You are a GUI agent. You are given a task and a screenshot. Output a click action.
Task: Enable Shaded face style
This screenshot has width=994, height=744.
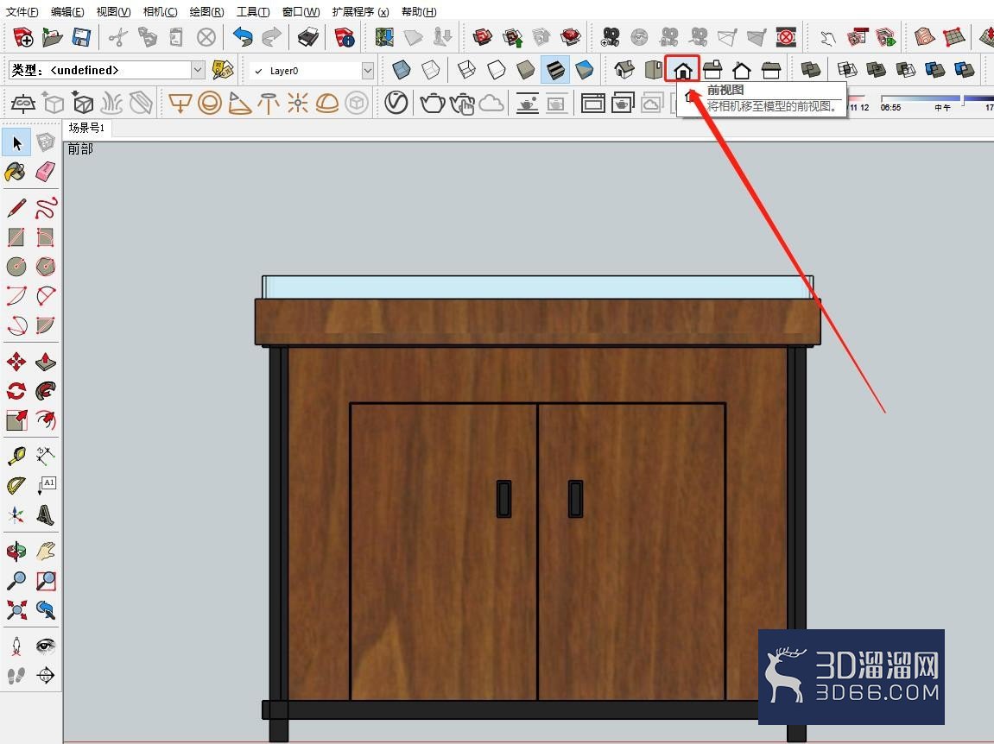[525, 69]
